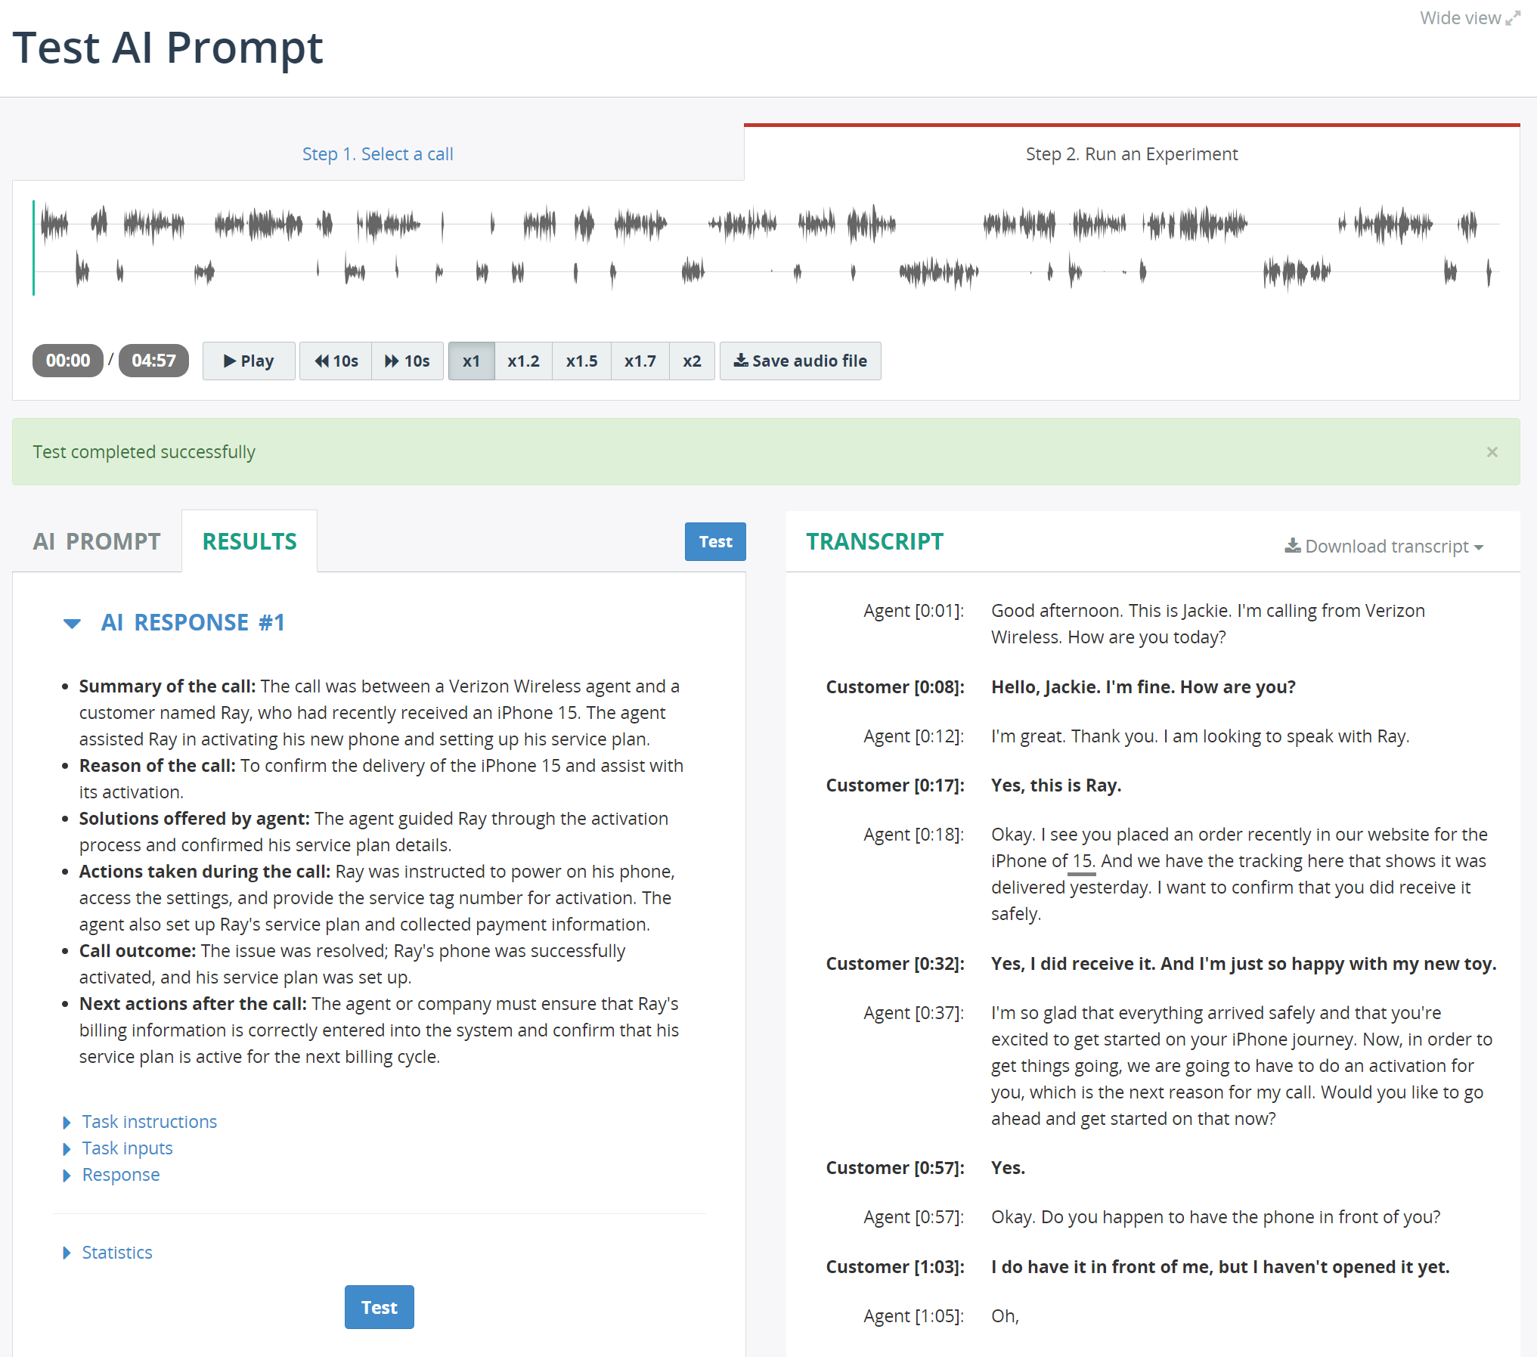1537x1357 pixels.
Task: Select x1.5 playback speed
Action: 582,360
